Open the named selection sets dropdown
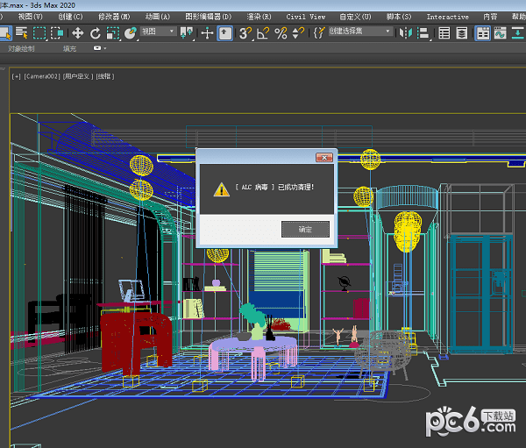This screenshot has width=526, height=448. [360, 32]
